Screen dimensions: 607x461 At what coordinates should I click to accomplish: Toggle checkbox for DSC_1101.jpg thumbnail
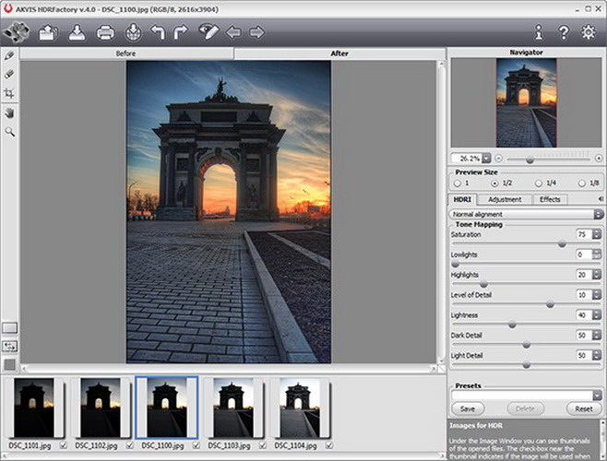tap(64, 446)
